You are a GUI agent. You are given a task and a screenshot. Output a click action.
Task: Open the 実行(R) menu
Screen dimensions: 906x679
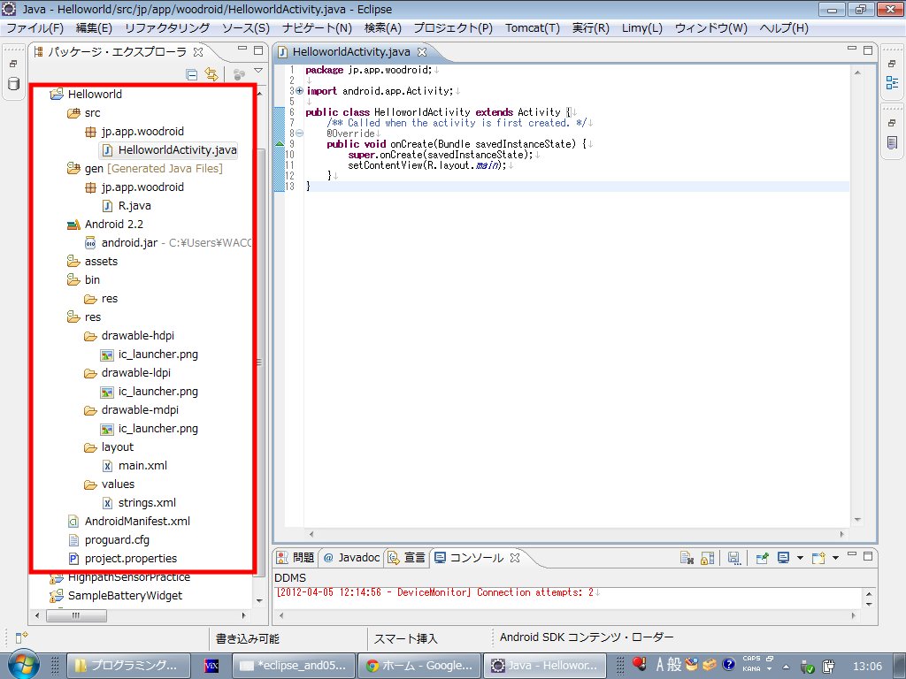click(x=590, y=27)
